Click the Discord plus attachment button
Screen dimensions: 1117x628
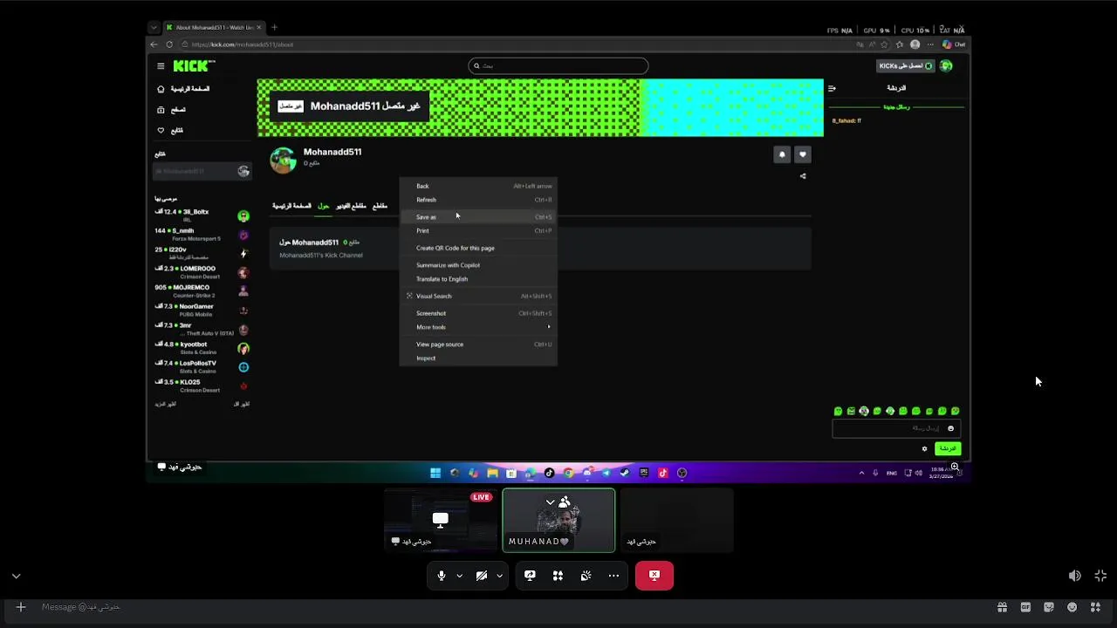coord(21,607)
